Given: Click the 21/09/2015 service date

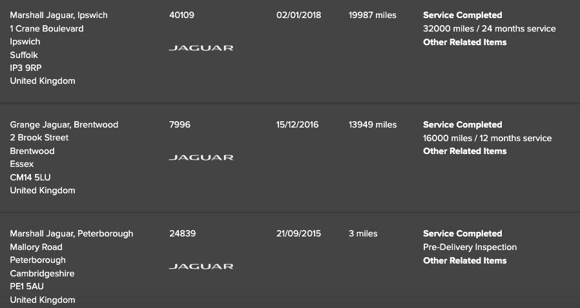Looking at the screenshot, I should click(298, 233).
